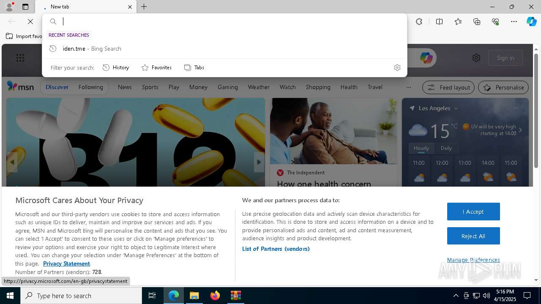The image size is (541, 304).
Task: Filter search by Tabs
Action: click(194, 68)
